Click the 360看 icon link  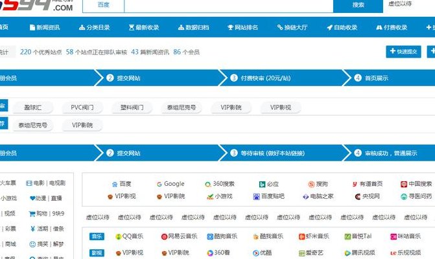pos(218,253)
